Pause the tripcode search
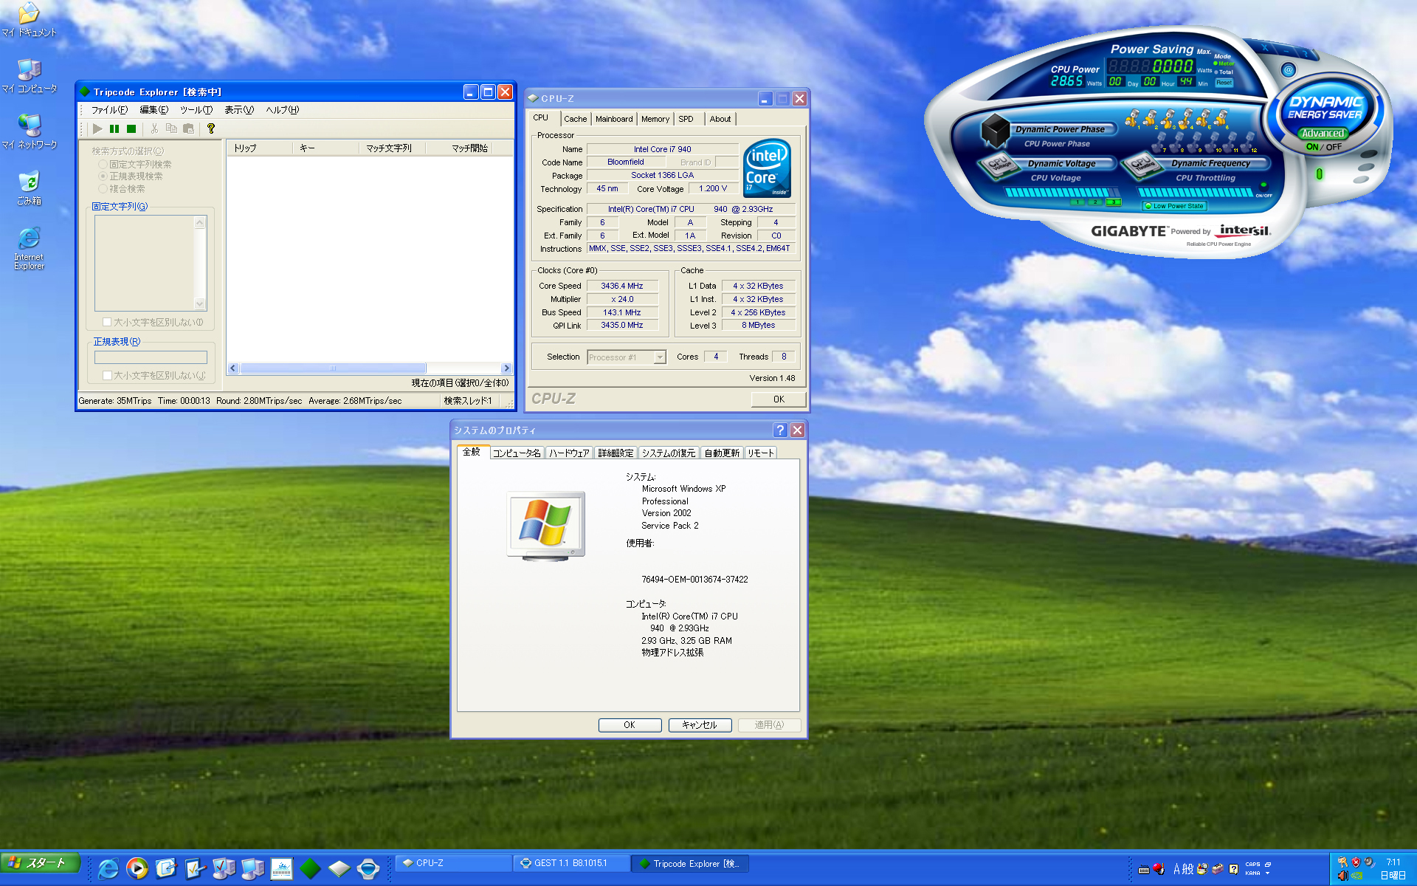 [x=114, y=128]
